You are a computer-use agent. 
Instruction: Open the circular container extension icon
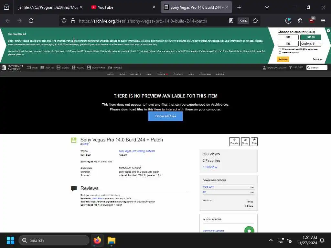click(x=288, y=21)
